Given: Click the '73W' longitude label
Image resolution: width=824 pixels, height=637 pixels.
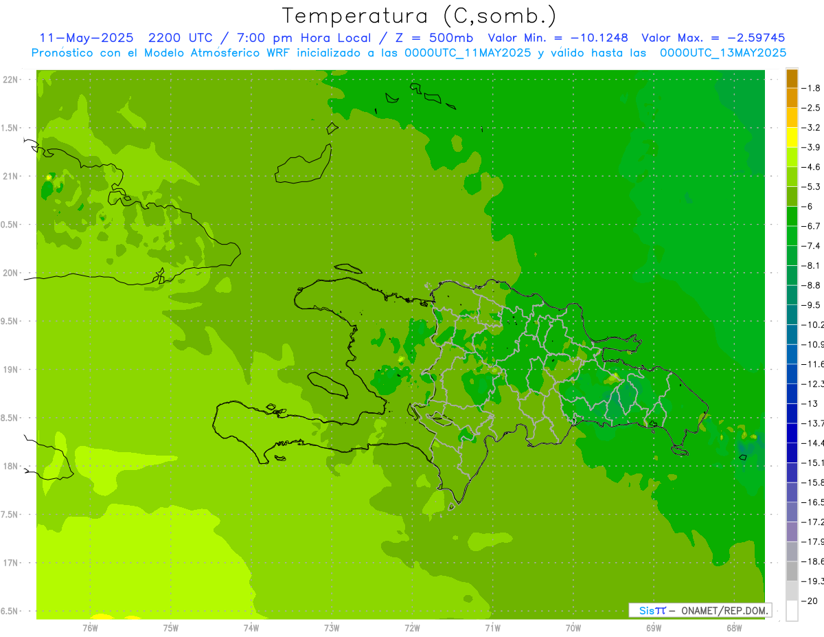Looking at the screenshot, I should [x=332, y=627].
